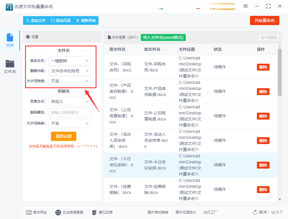The width and height of the screenshot is (288, 219).
Task: Click new name 文件-公司规章制度.docx
Action: pos(155,116)
